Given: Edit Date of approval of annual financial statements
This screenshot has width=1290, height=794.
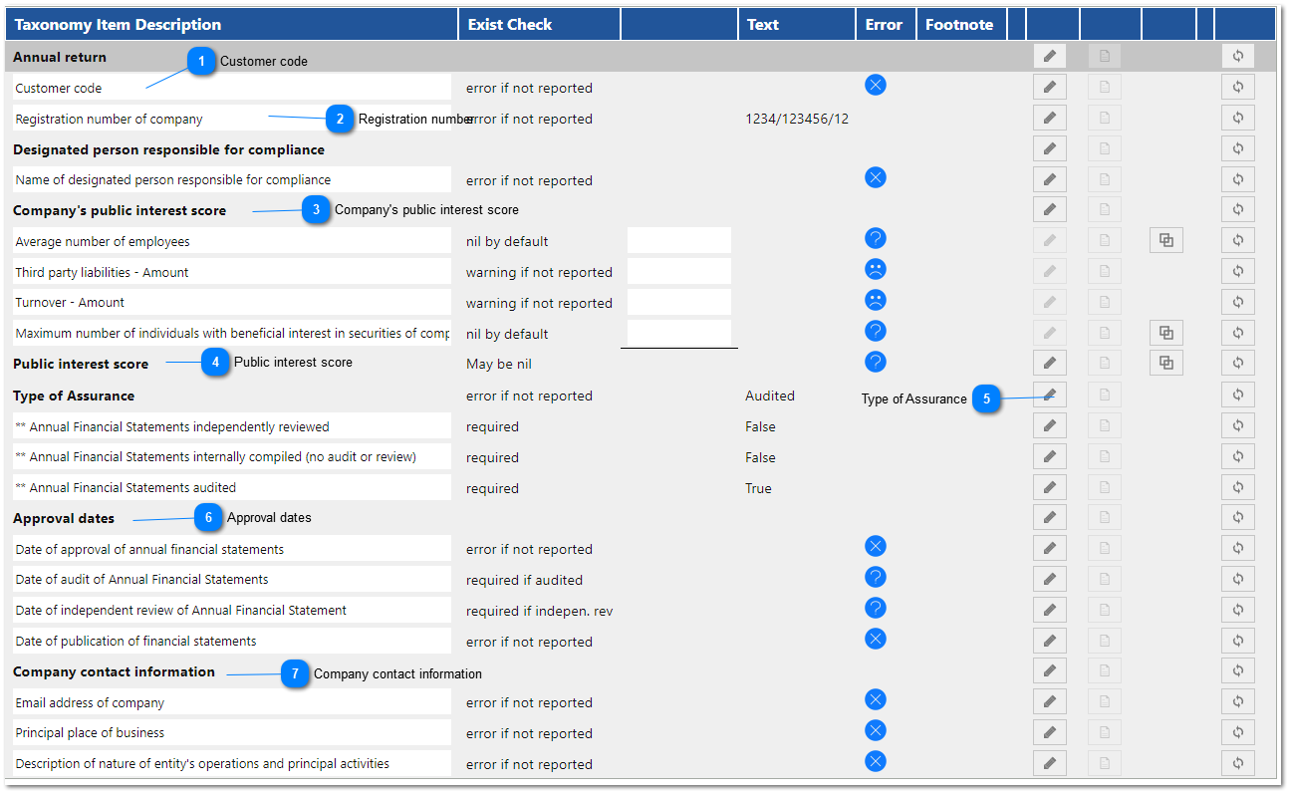Looking at the screenshot, I should [x=1049, y=548].
